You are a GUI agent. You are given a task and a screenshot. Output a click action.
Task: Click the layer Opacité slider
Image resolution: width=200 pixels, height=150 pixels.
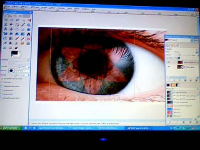click(x=182, y=55)
